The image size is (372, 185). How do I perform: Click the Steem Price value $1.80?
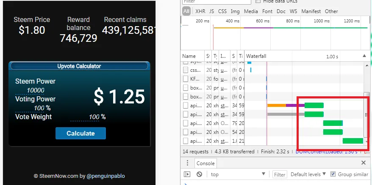tap(32, 30)
